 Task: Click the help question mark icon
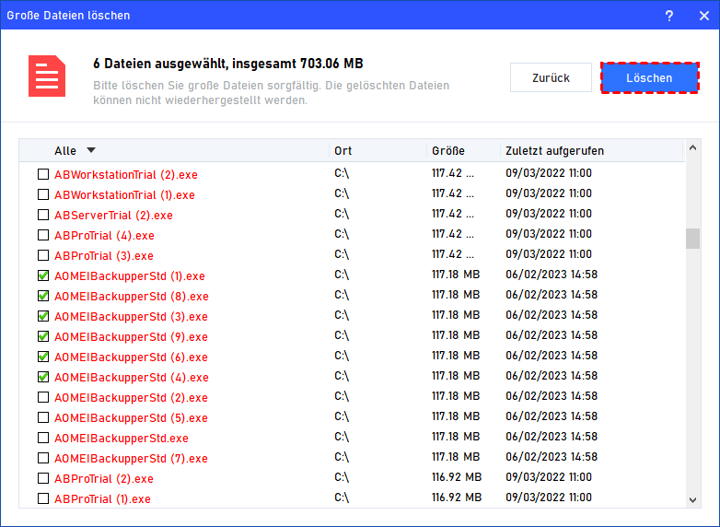(668, 15)
